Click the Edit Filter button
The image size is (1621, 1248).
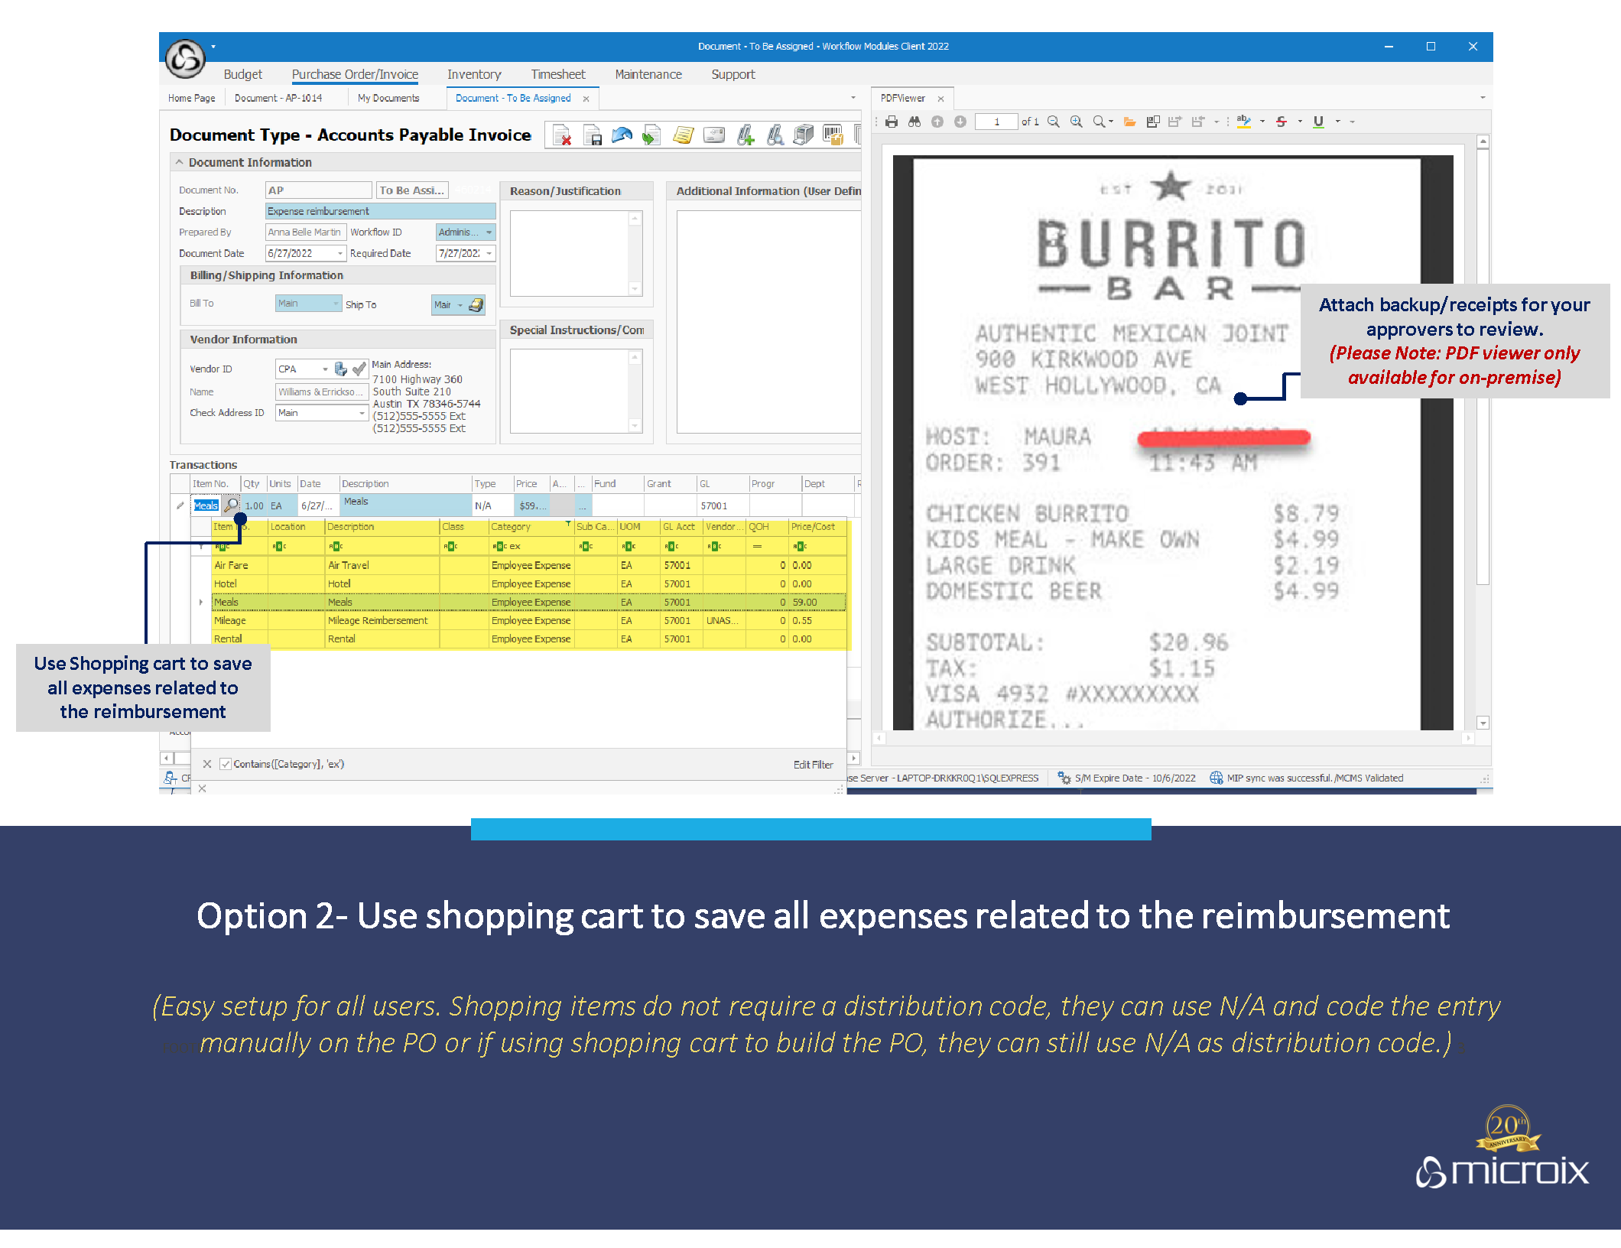click(813, 765)
